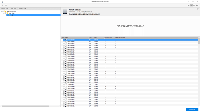Click the file list scroll-up arrow

[x=199, y=38]
